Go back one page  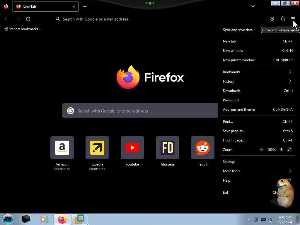(7, 19)
